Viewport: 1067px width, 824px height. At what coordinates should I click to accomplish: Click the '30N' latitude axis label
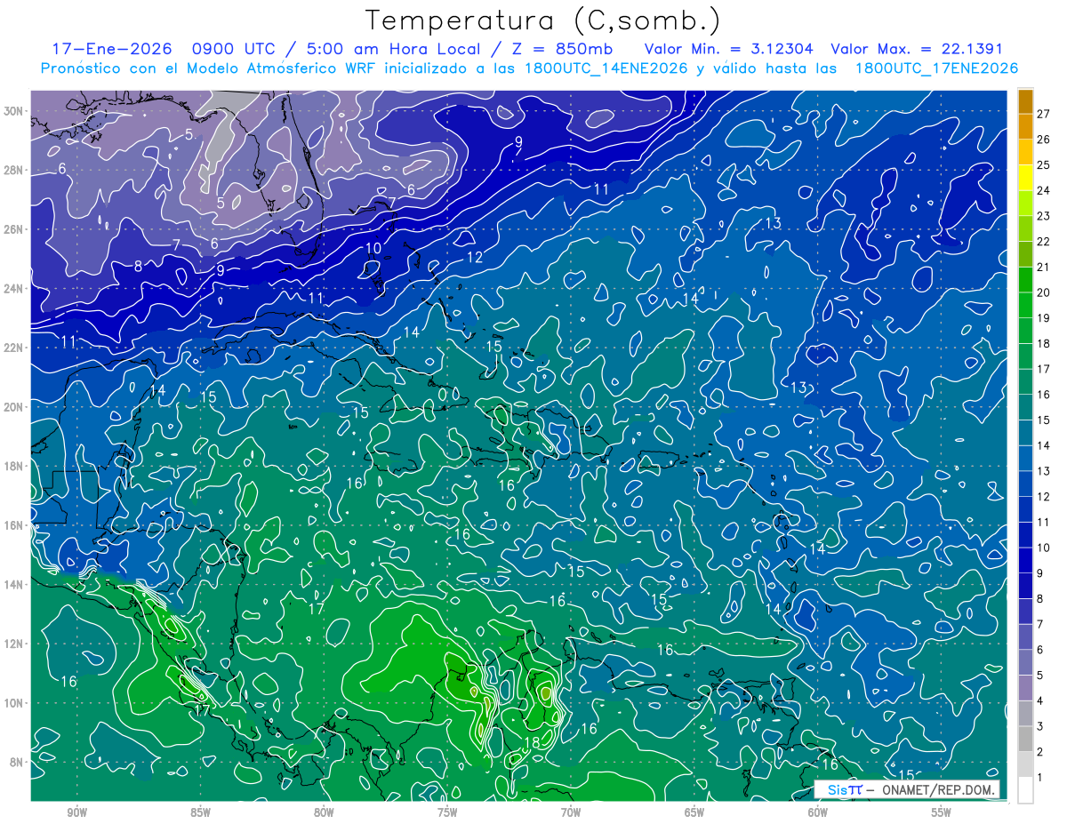pos(15,111)
